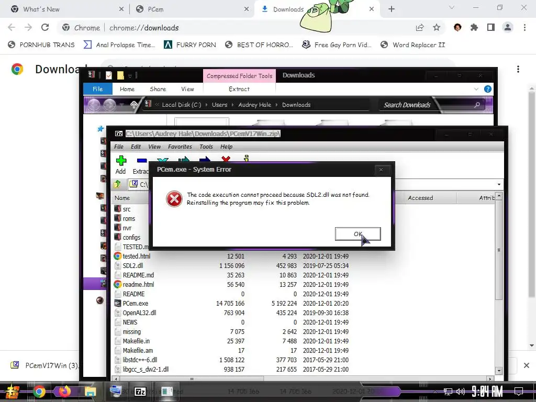Click Audrey Hale in Explorer breadcrumb
This screenshot has width=536, height=402.
tap(255, 105)
